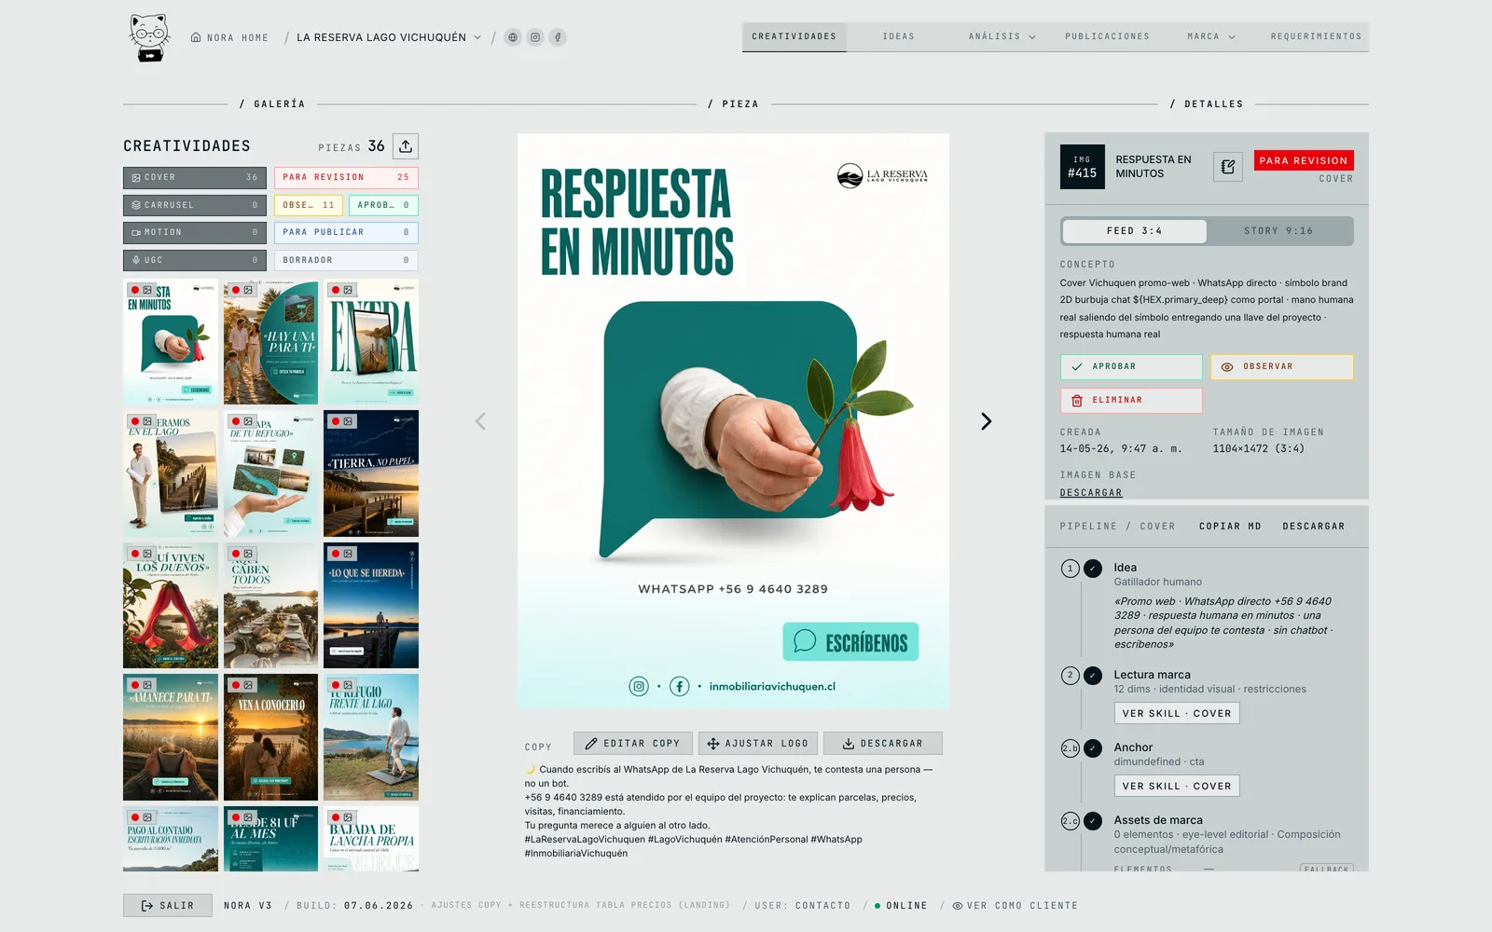Viewport: 1492px width, 932px height.
Task: Open the project Facebook icon in header
Action: coord(558,37)
